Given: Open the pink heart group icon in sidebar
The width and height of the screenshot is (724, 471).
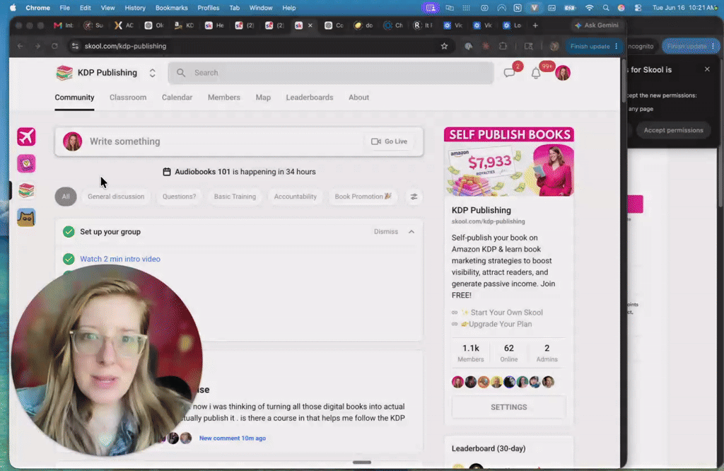Looking at the screenshot, I should tap(26, 163).
